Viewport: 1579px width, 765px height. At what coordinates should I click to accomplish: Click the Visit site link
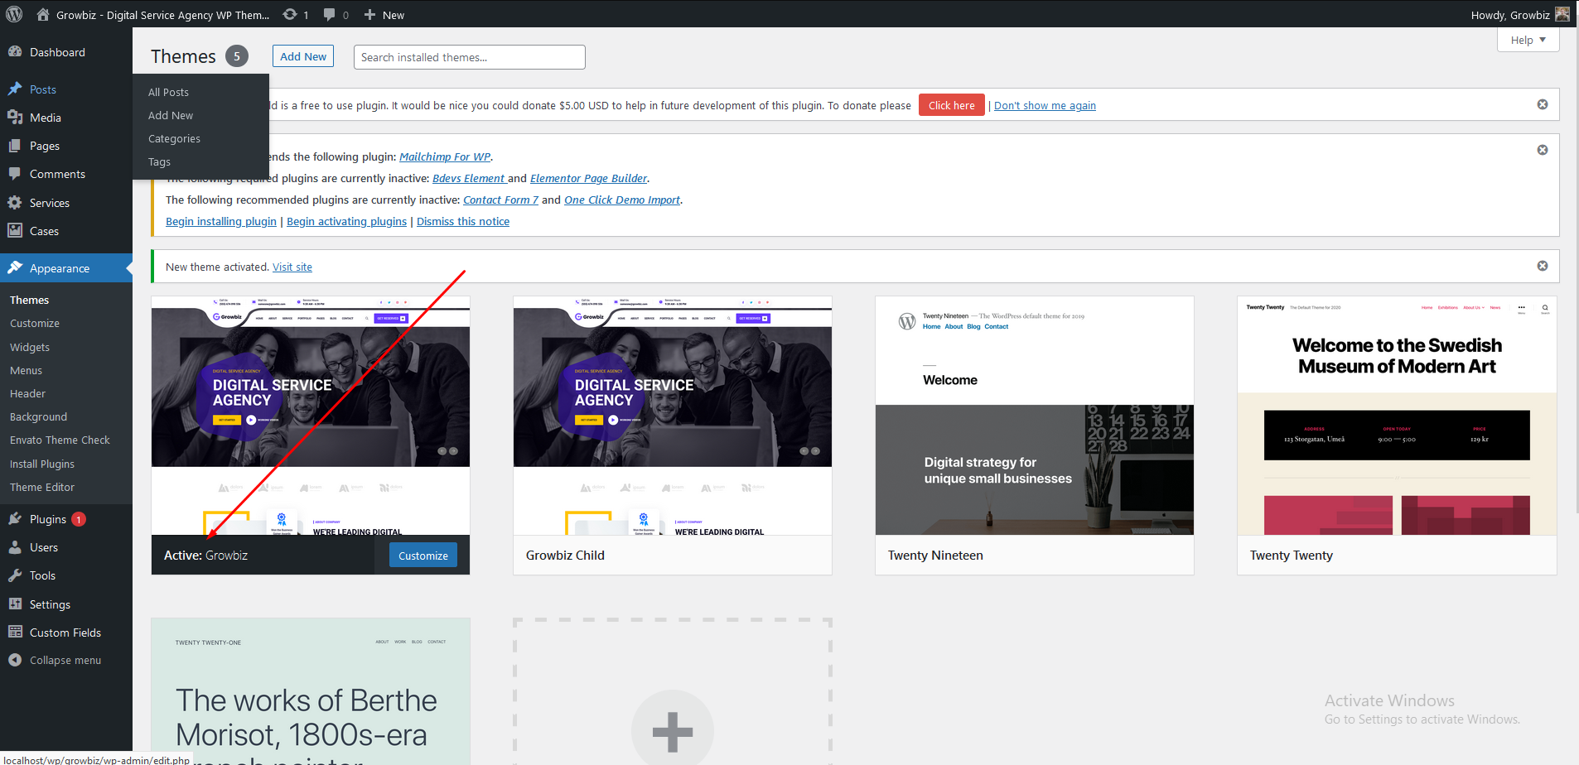[292, 267]
